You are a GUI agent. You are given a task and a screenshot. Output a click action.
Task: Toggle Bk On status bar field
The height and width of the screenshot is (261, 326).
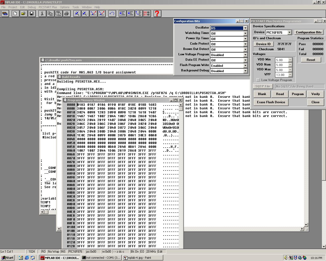point(134,252)
